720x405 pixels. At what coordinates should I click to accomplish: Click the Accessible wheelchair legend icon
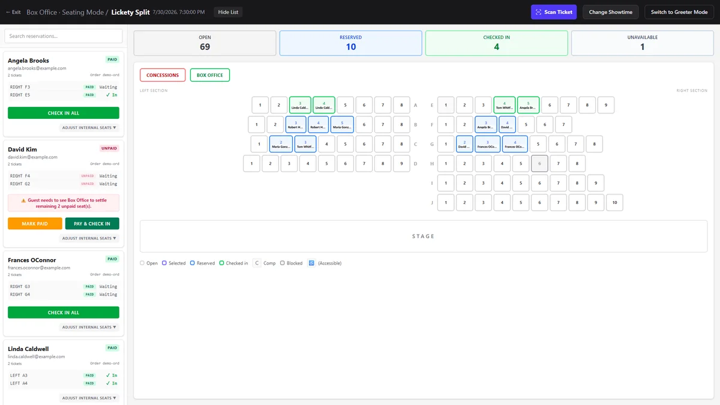coord(311,263)
